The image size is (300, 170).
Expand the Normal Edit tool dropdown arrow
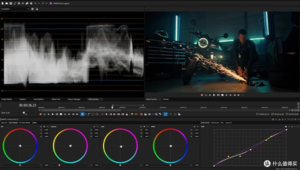pyautogui.click(x=86, y=114)
